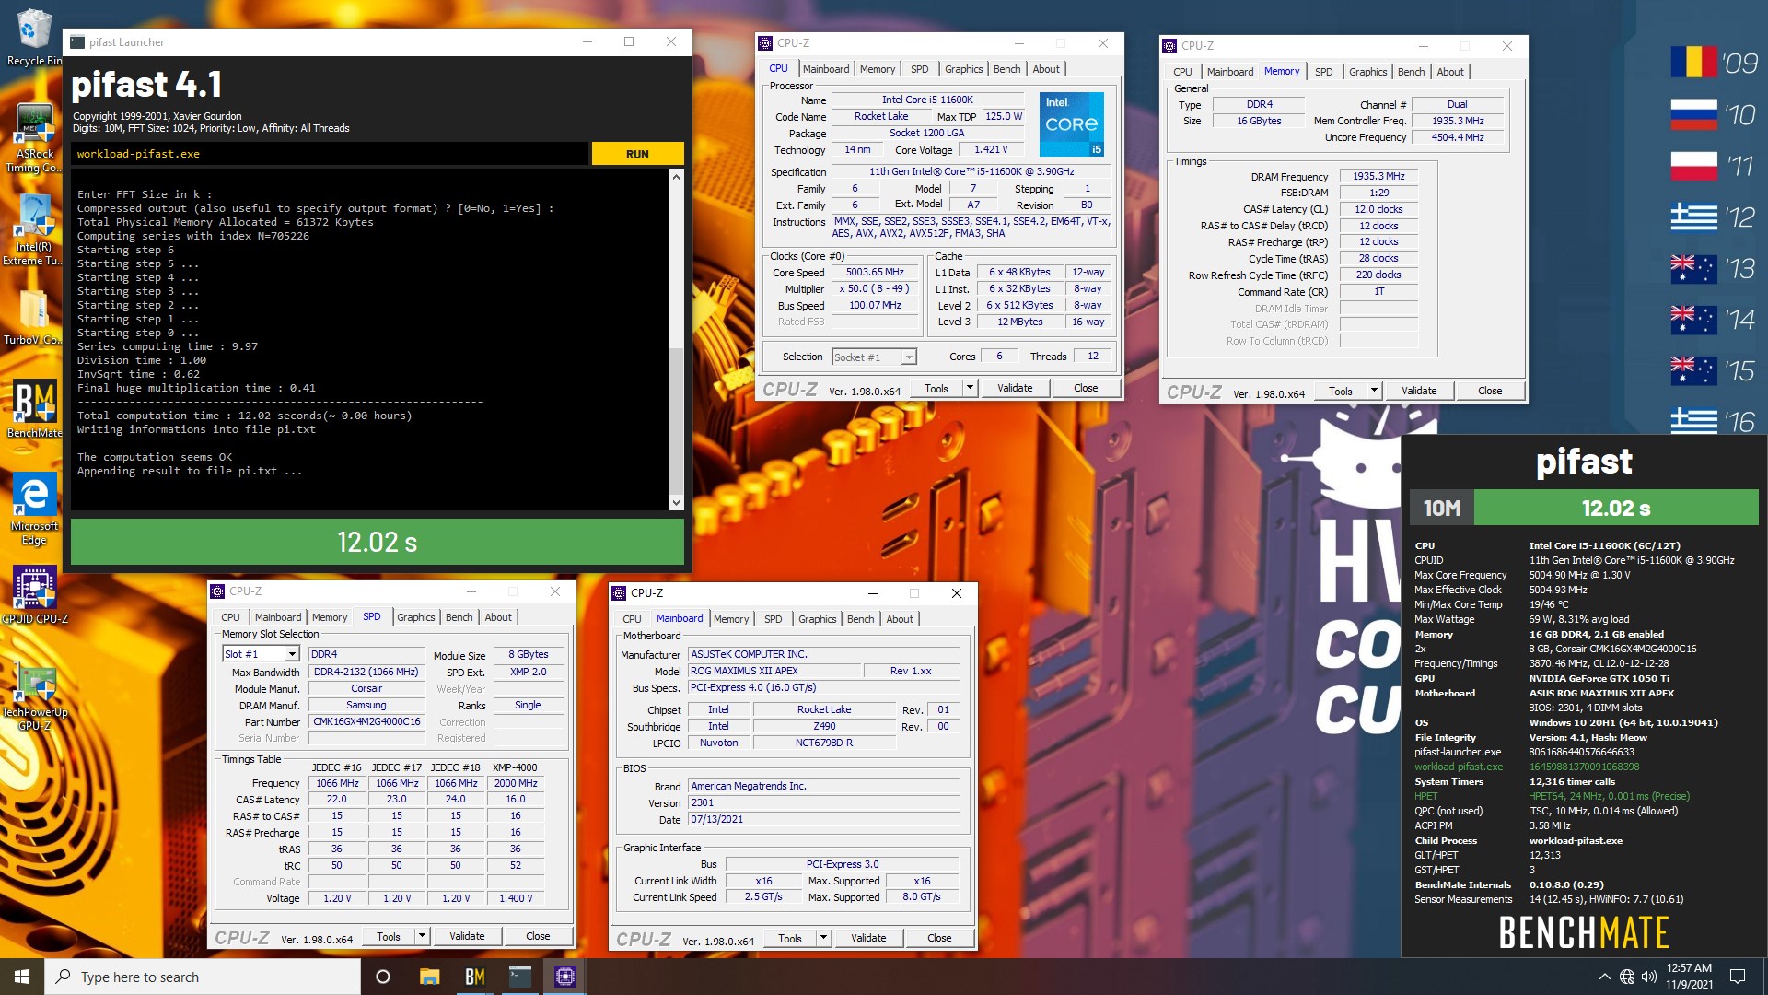Switch to Bench tab in CPU window
The image size is (1768, 995).
[1006, 69]
